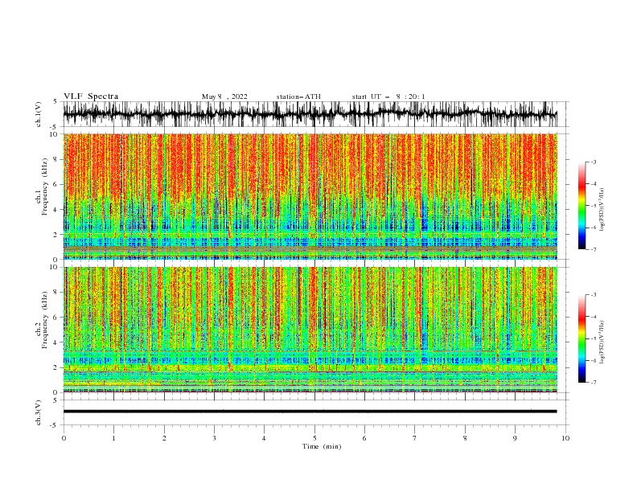The height and width of the screenshot is (492, 637).
Task: Click the ch.1 voltage waveform trace
Action: tap(310, 114)
